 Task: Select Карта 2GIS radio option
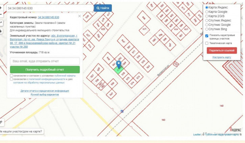coord(207,16)
